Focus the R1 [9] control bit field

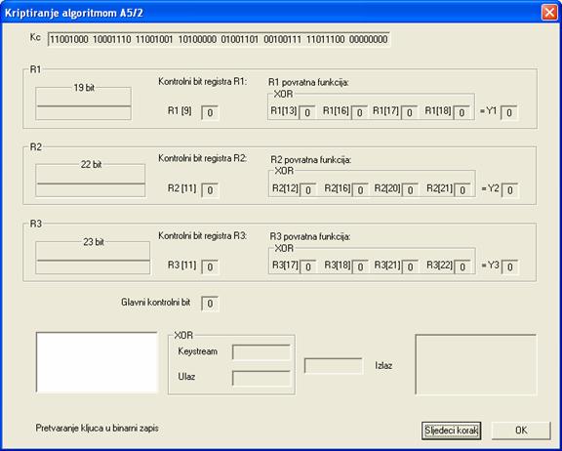point(210,113)
